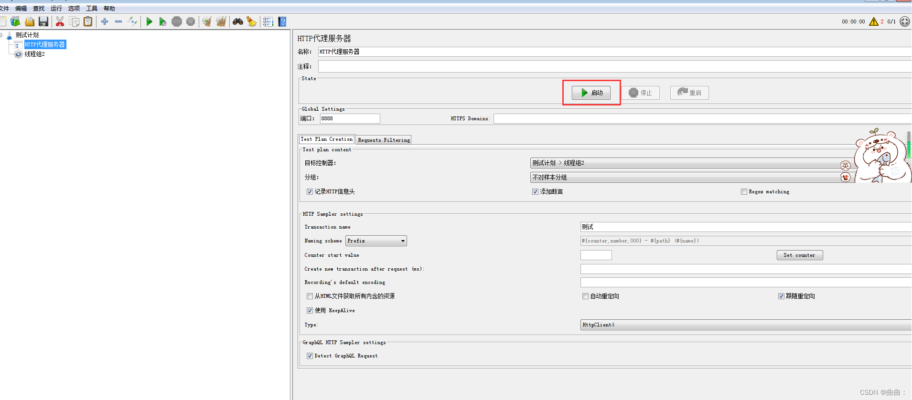The width and height of the screenshot is (912, 400).
Task: Click the test plan flask icon in tree
Action: (9, 35)
